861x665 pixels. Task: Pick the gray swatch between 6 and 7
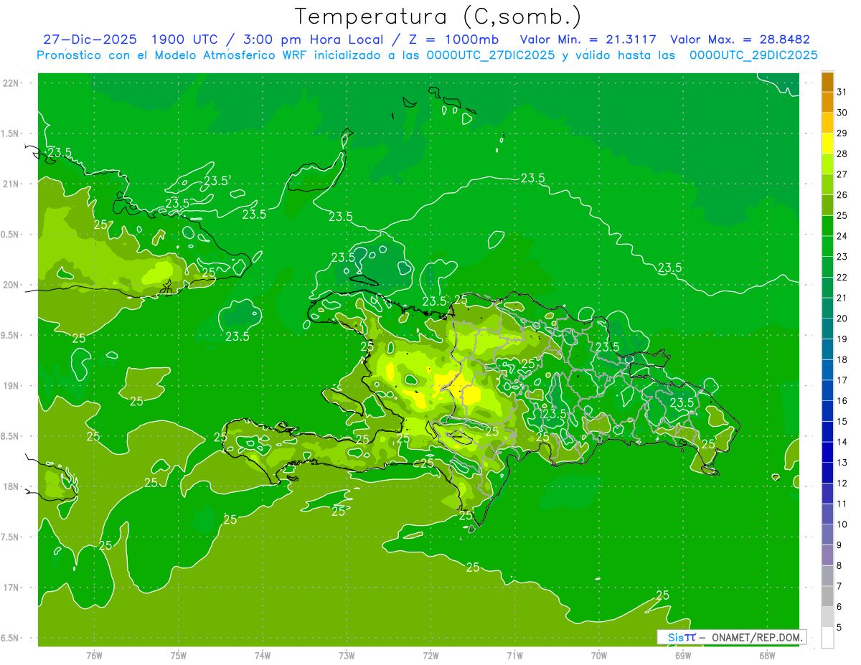click(827, 596)
